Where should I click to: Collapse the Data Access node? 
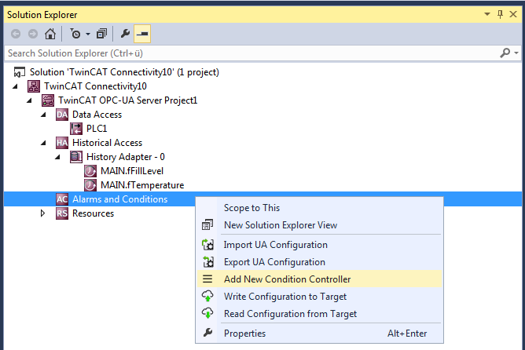43,115
